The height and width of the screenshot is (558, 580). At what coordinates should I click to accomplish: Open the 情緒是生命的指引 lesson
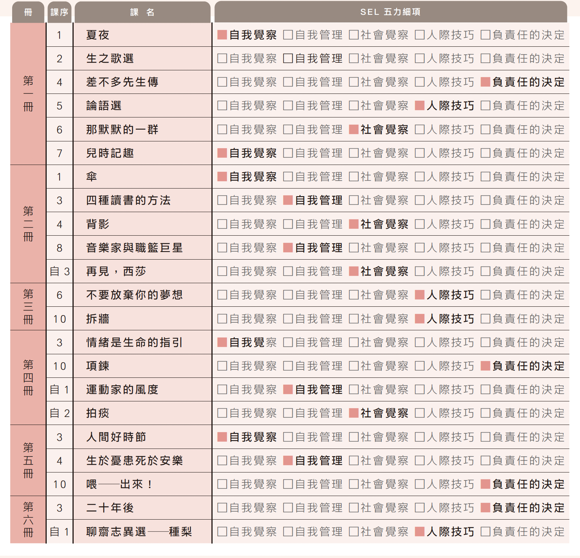[x=129, y=342]
